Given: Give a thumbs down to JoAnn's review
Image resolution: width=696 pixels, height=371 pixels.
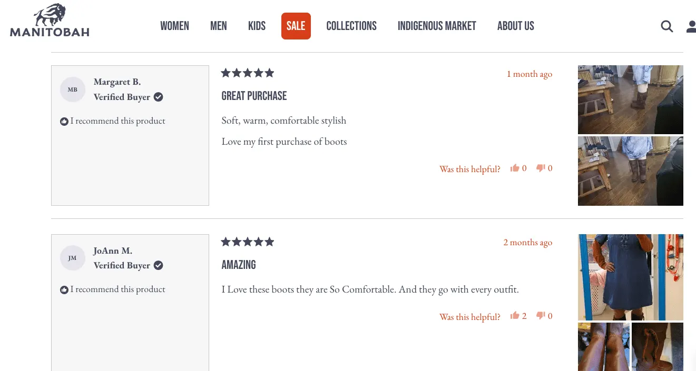Looking at the screenshot, I should [x=541, y=315].
